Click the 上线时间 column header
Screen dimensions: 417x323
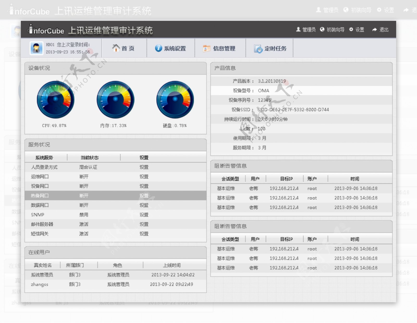pyautogui.click(x=172, y=265)
